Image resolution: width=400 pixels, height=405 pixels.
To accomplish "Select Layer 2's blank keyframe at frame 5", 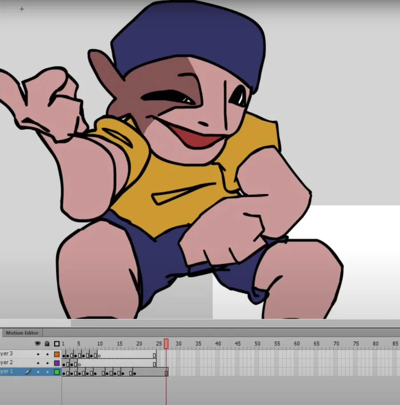I will 80,365.
